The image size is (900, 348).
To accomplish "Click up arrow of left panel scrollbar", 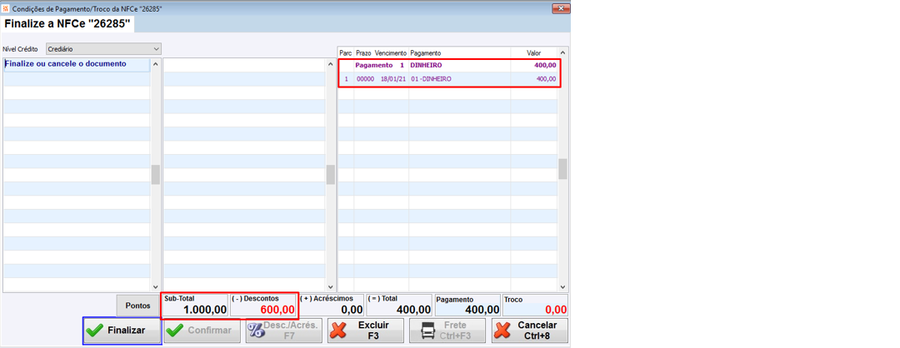I will pos(156,63).
